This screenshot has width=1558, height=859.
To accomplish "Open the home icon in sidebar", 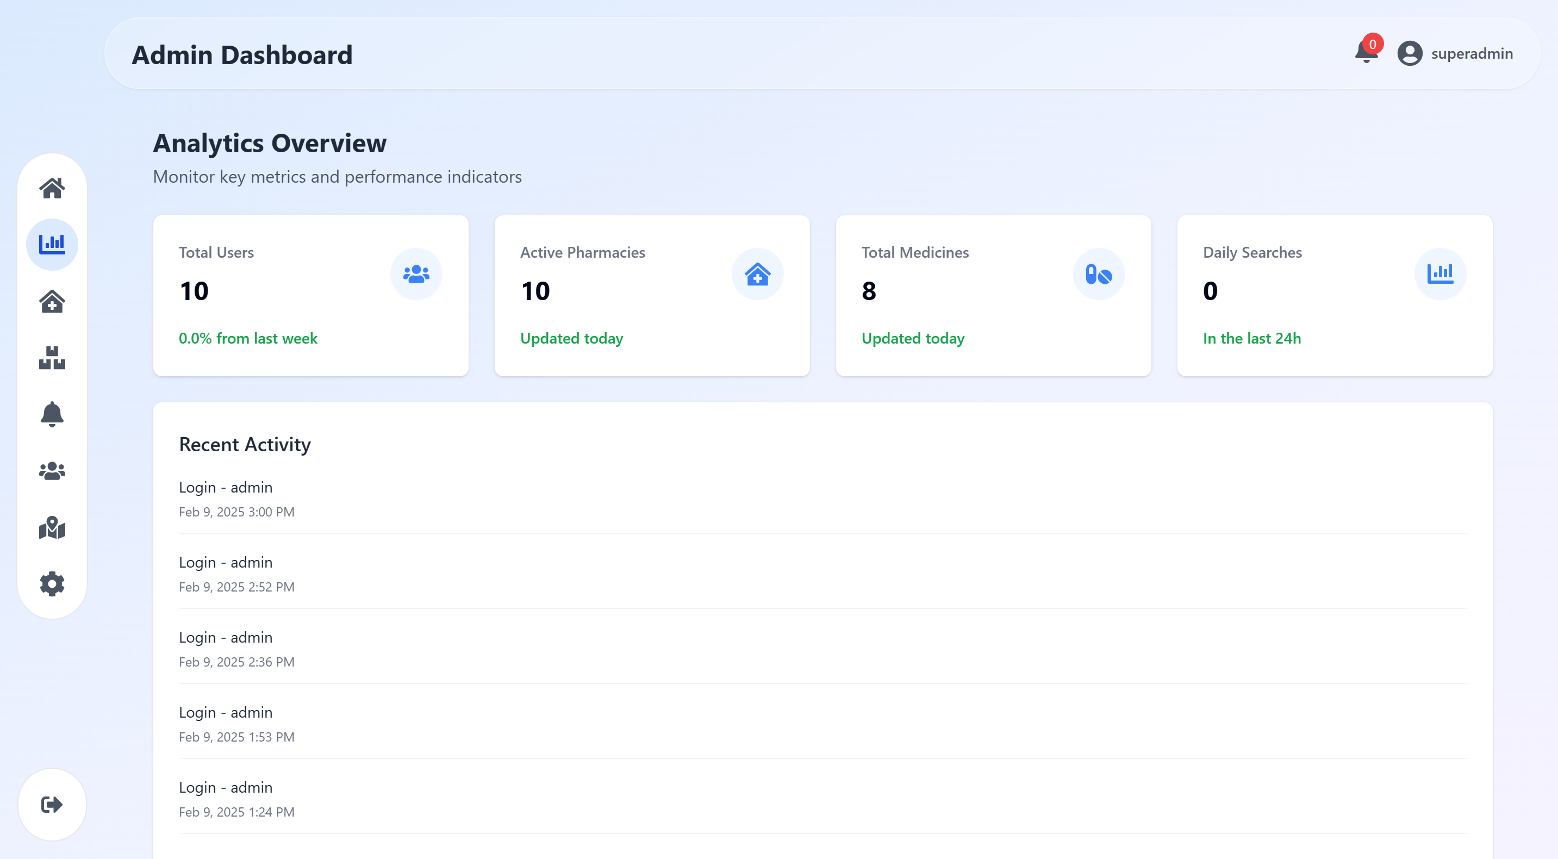I will click(x=52, y=188).
